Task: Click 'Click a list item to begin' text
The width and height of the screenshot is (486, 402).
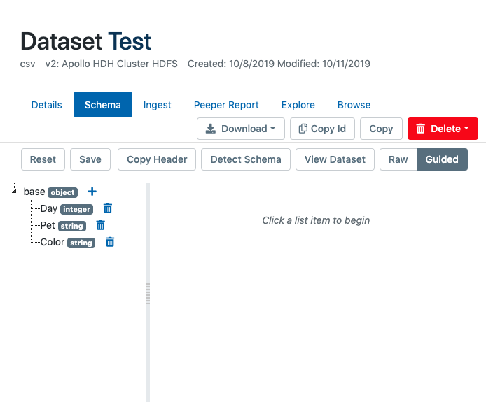Action: [x=316, y=220]
